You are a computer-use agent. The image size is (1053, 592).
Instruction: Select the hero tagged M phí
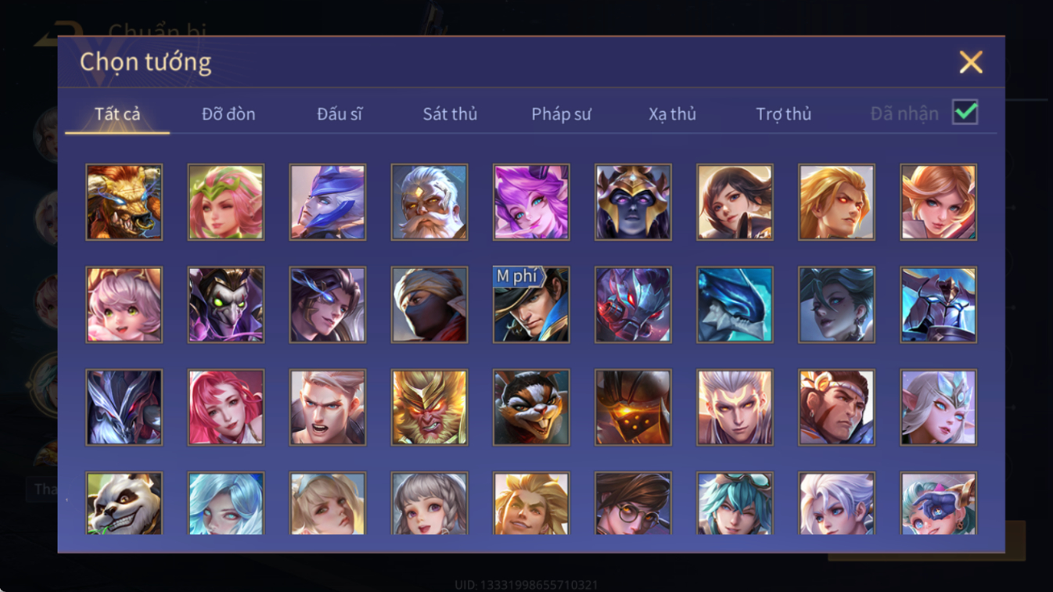point(531,304)
